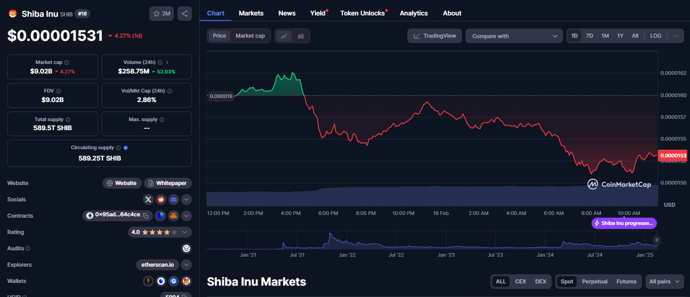The image size is (690, 297).
Task: Expand the Contracts list
Action: [x=186, y=216]
